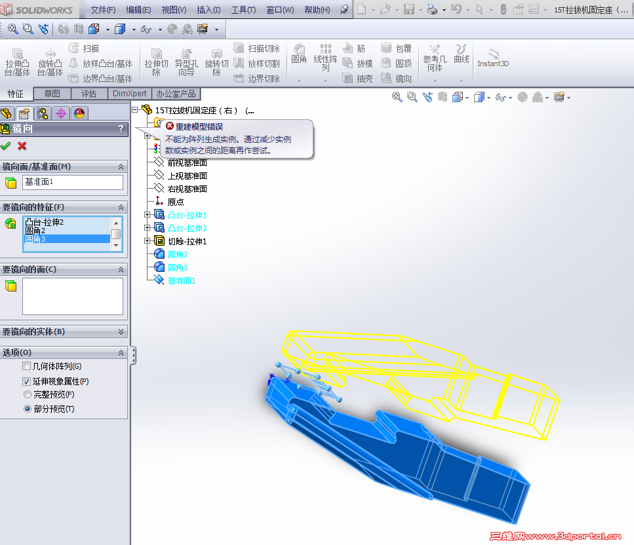Click the Sweep (扫描) feature icon
634x545 pixels.
tap(73, 48)
